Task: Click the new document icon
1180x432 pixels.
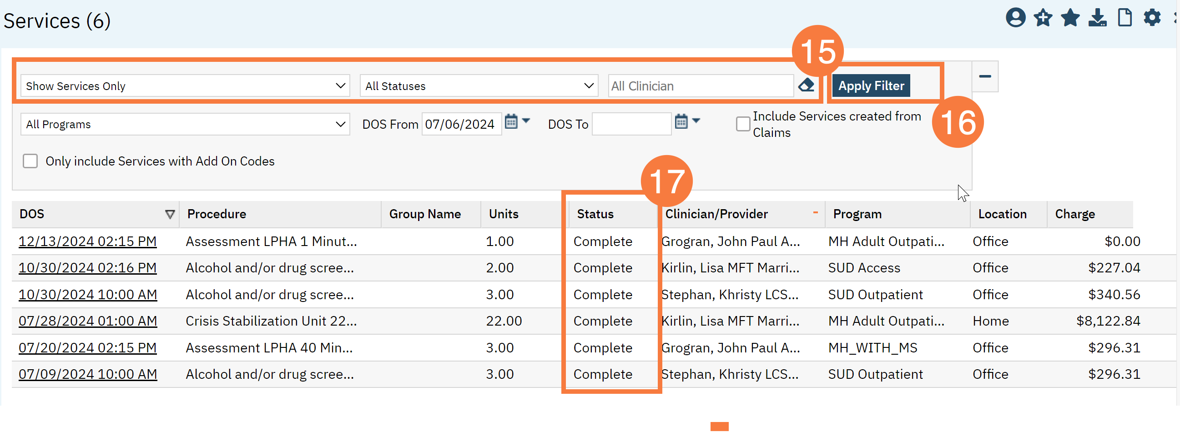Action: [x=1125, y=18]
